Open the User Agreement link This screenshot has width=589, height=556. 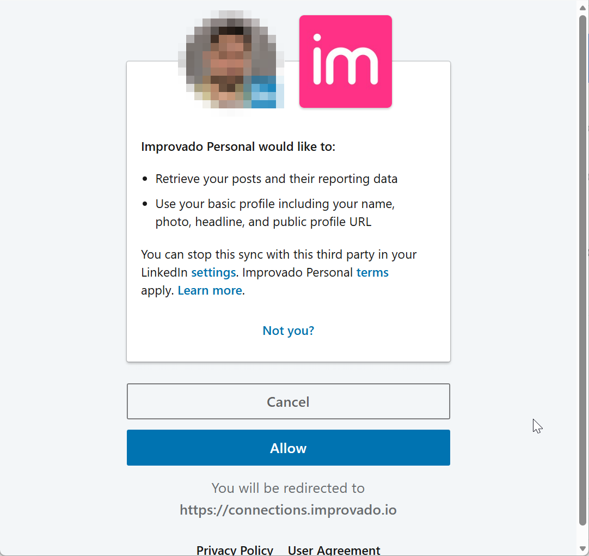click(334, 550)
